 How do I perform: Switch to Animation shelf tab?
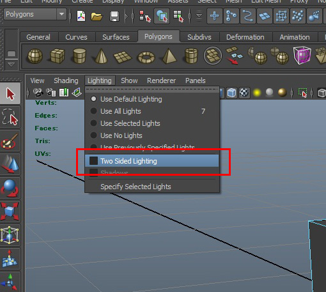[x=295, y=37]
